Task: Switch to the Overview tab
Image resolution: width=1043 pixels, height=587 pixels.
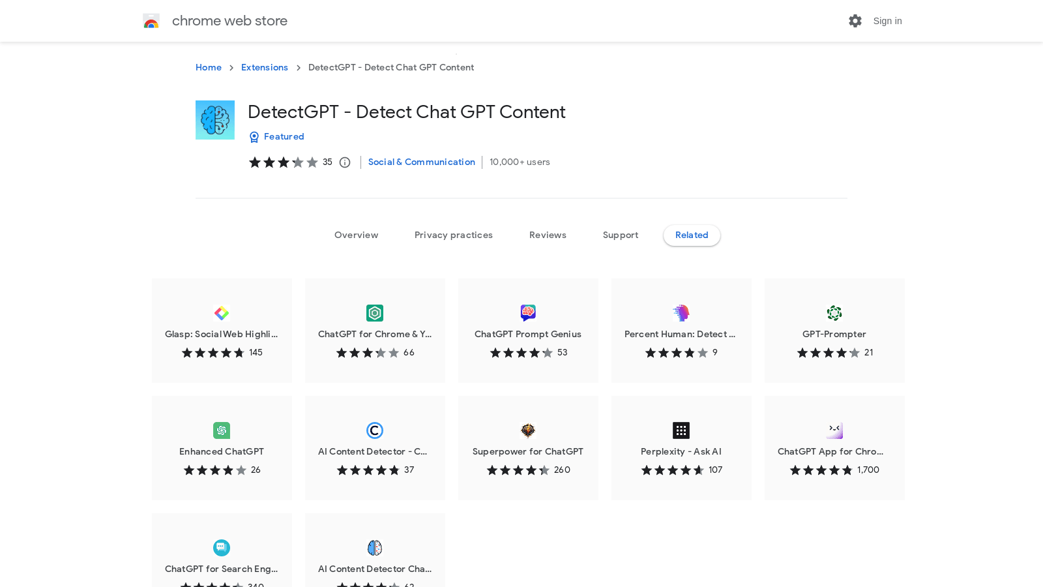Action: (356, 235)
